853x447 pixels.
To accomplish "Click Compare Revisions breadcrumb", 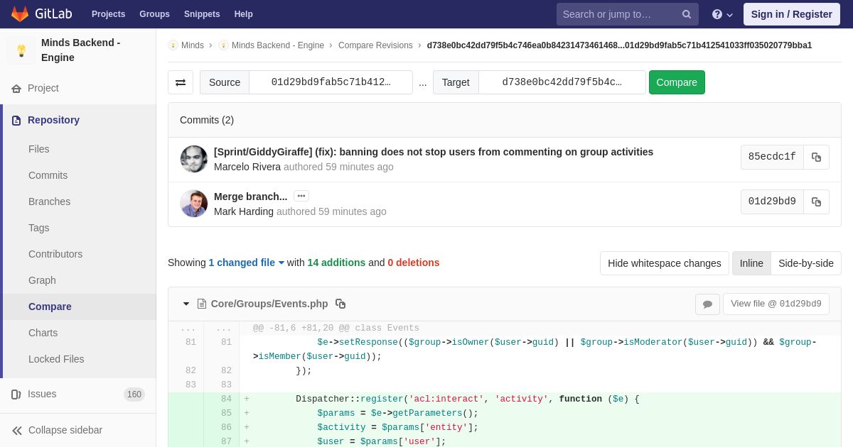I will 375,45.
